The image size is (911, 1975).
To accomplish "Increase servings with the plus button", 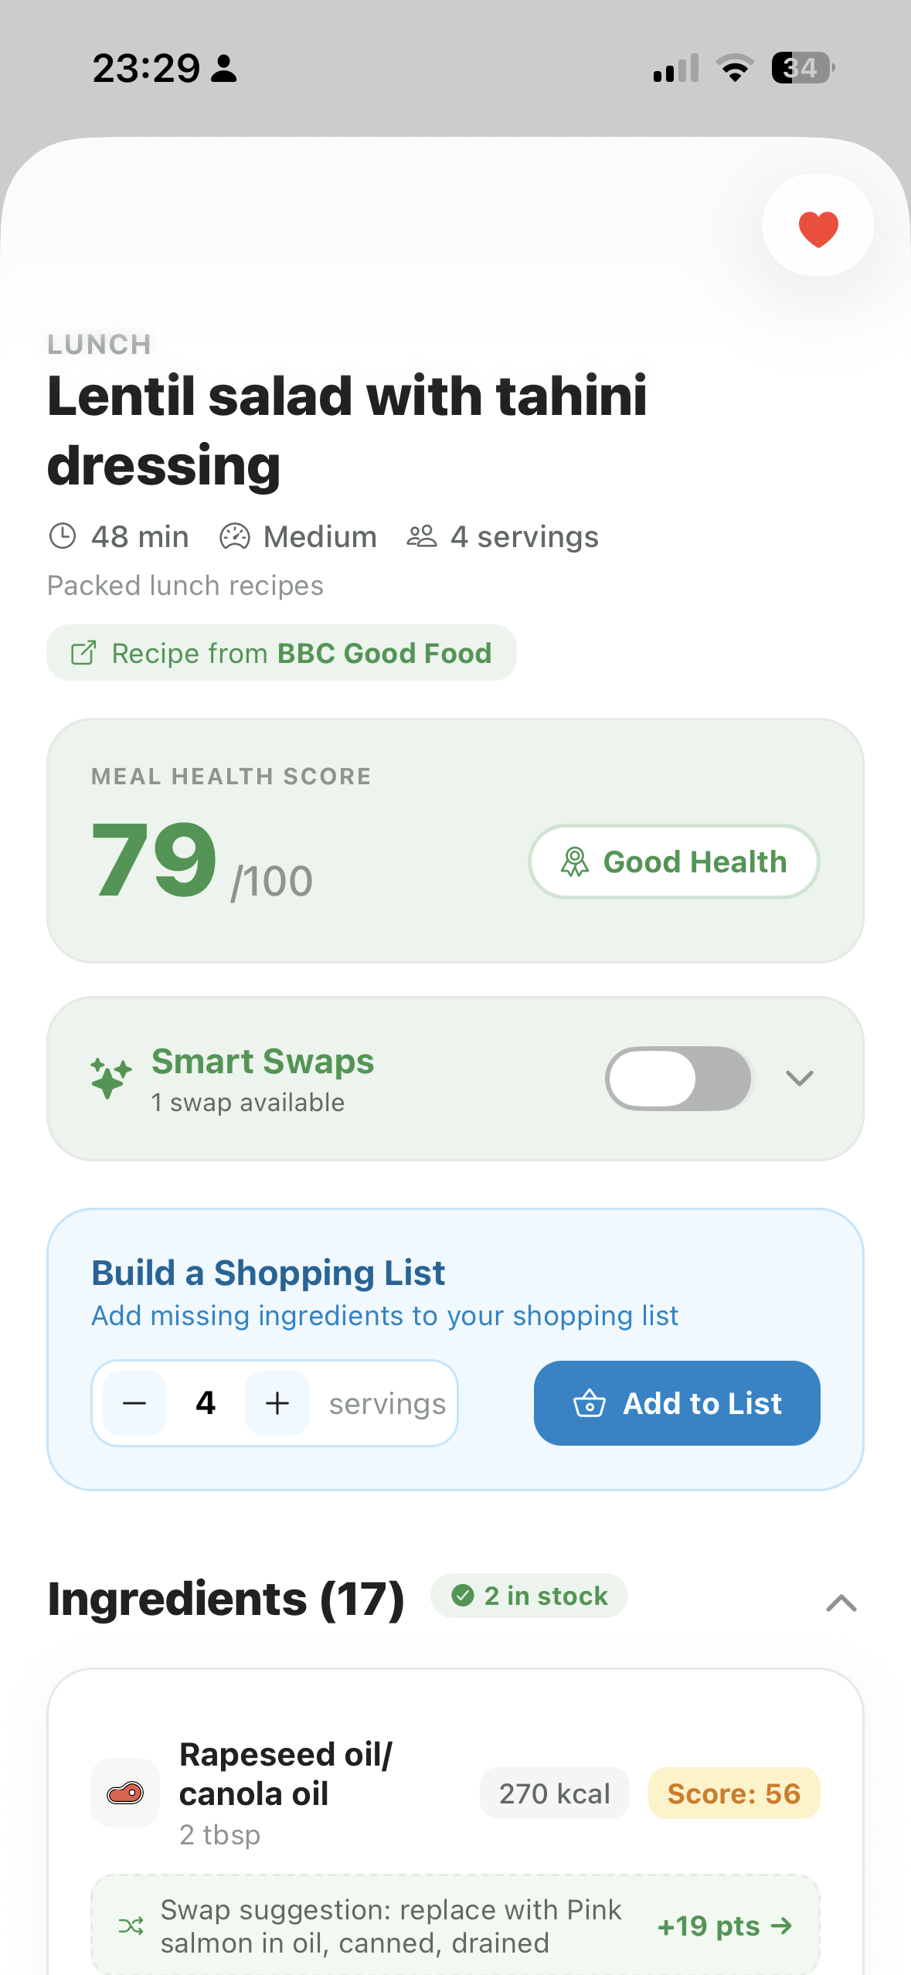I will [277, 1402].
